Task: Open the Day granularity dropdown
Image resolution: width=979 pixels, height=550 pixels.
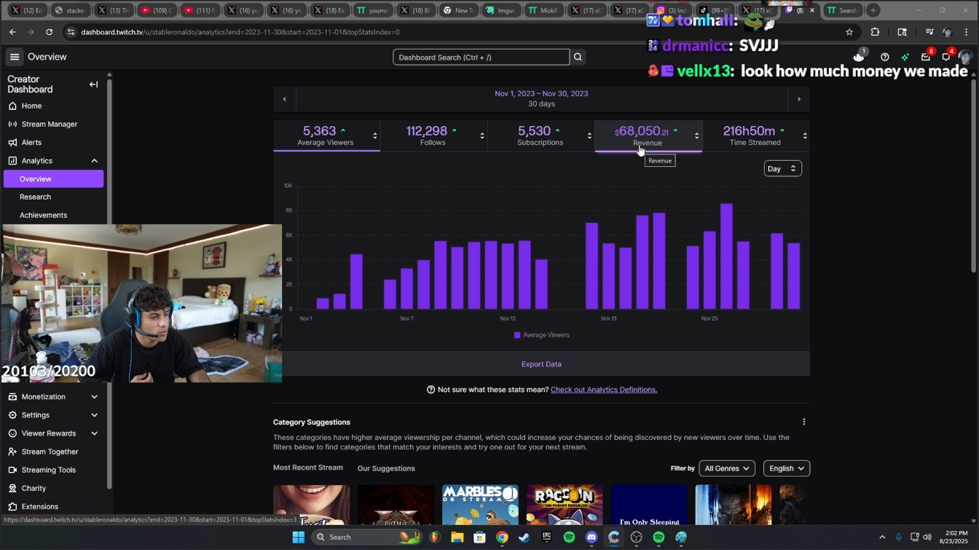Action: point(782,169)
